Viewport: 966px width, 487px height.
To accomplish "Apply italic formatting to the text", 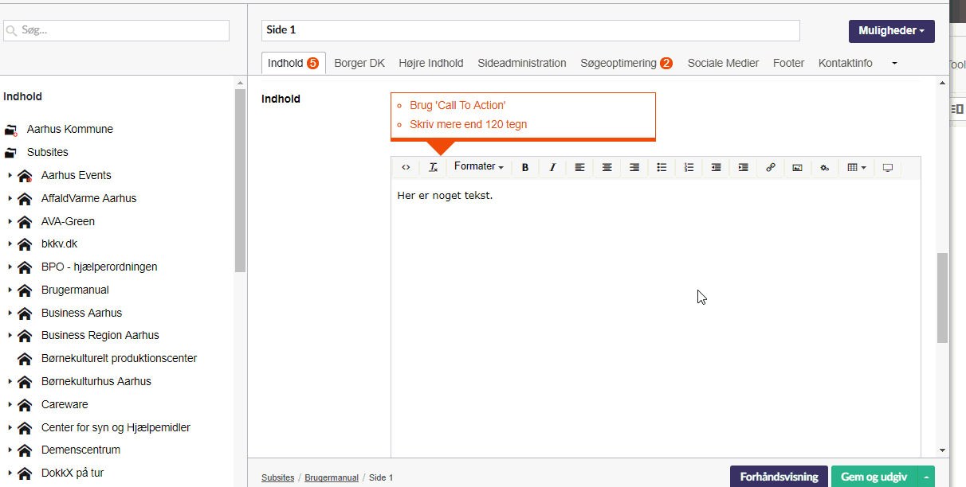I will pyautogui.click(x=552, y=167).
